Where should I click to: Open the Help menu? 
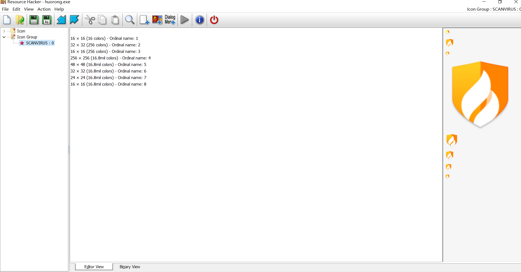tap(59, 9)
